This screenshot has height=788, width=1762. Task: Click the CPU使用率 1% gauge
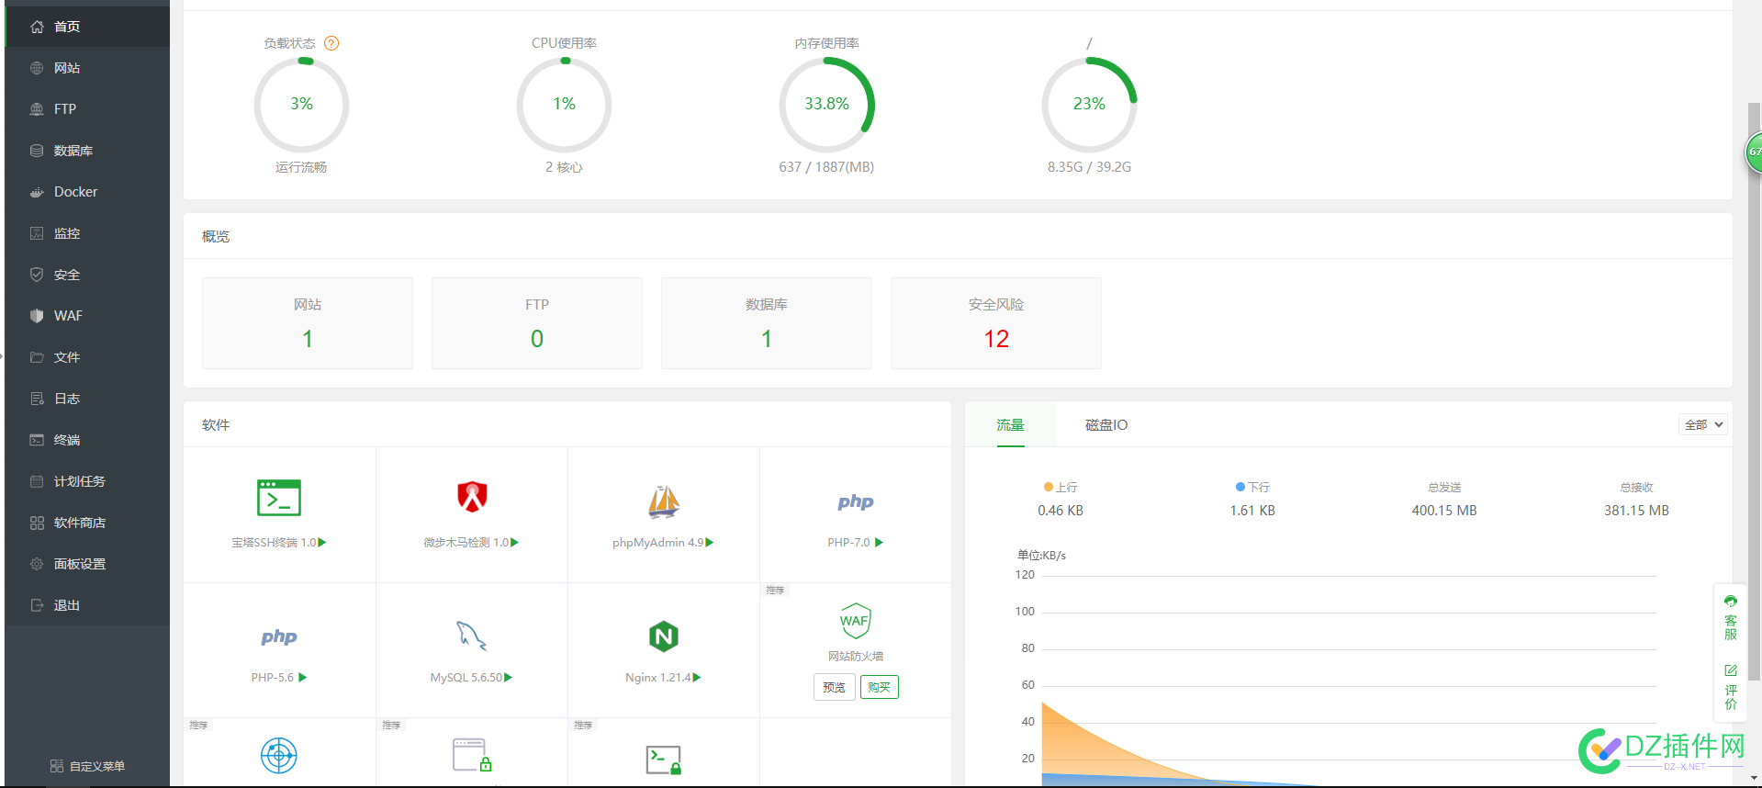564,104
